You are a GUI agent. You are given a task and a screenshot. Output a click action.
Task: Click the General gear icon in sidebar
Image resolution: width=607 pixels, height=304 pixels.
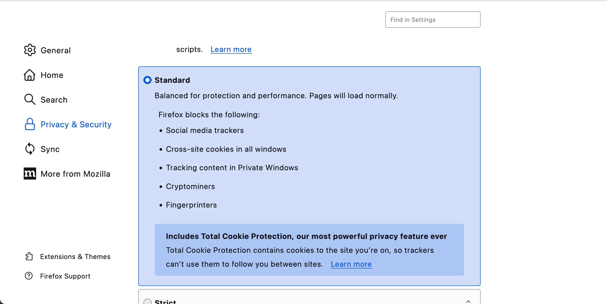point(29,50)
